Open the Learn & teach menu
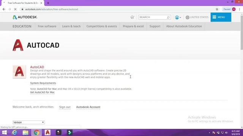 pos(71,26)
